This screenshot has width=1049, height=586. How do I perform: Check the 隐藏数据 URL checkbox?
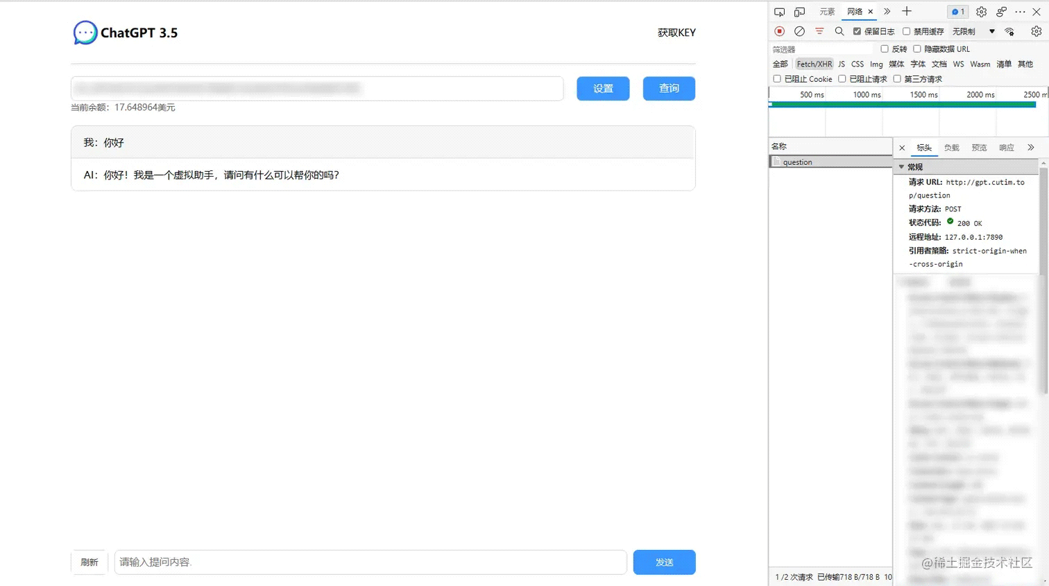tap(917, 48)
